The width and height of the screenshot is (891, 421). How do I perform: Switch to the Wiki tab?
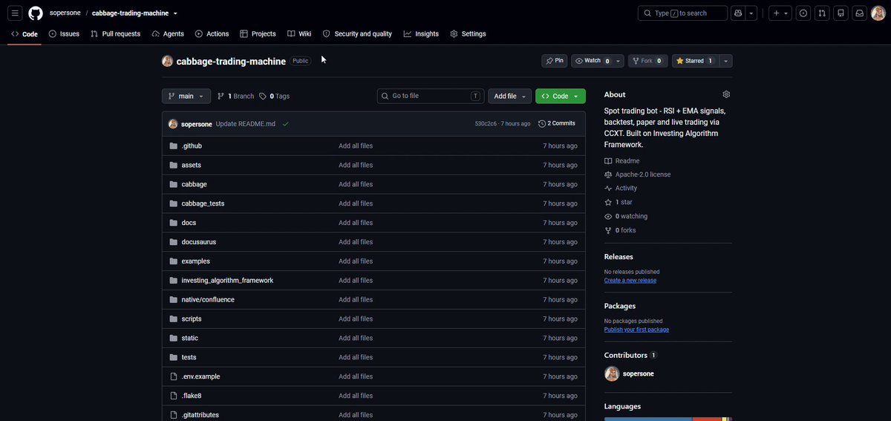[299, 34]
